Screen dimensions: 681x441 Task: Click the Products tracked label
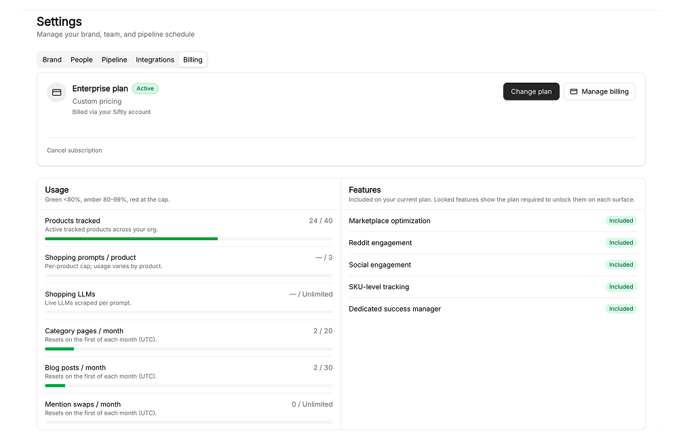[x=72, y=220]
